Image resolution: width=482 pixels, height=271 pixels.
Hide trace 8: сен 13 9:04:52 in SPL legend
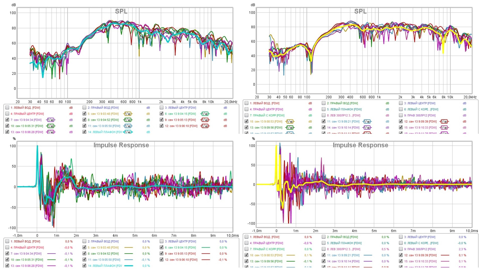[x=85, y=120]
